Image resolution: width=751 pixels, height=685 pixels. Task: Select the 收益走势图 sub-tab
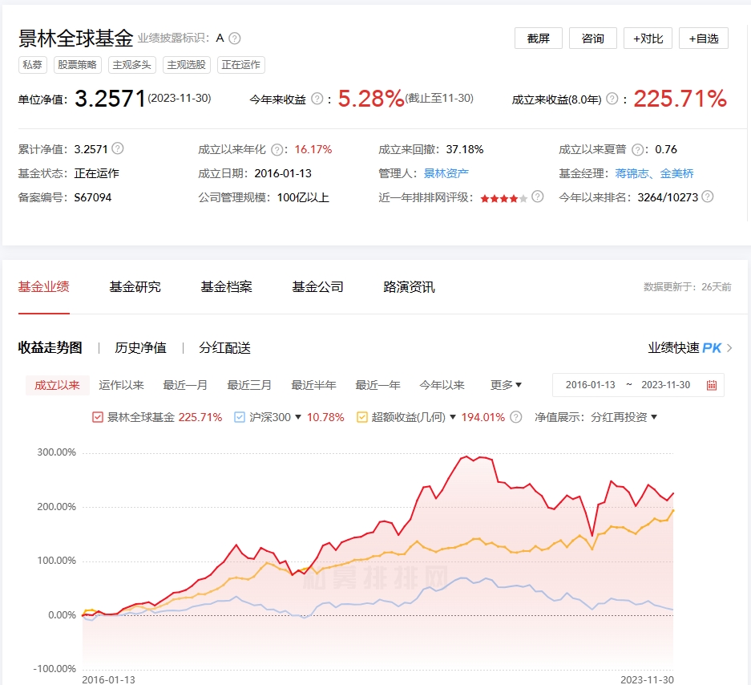50,347
